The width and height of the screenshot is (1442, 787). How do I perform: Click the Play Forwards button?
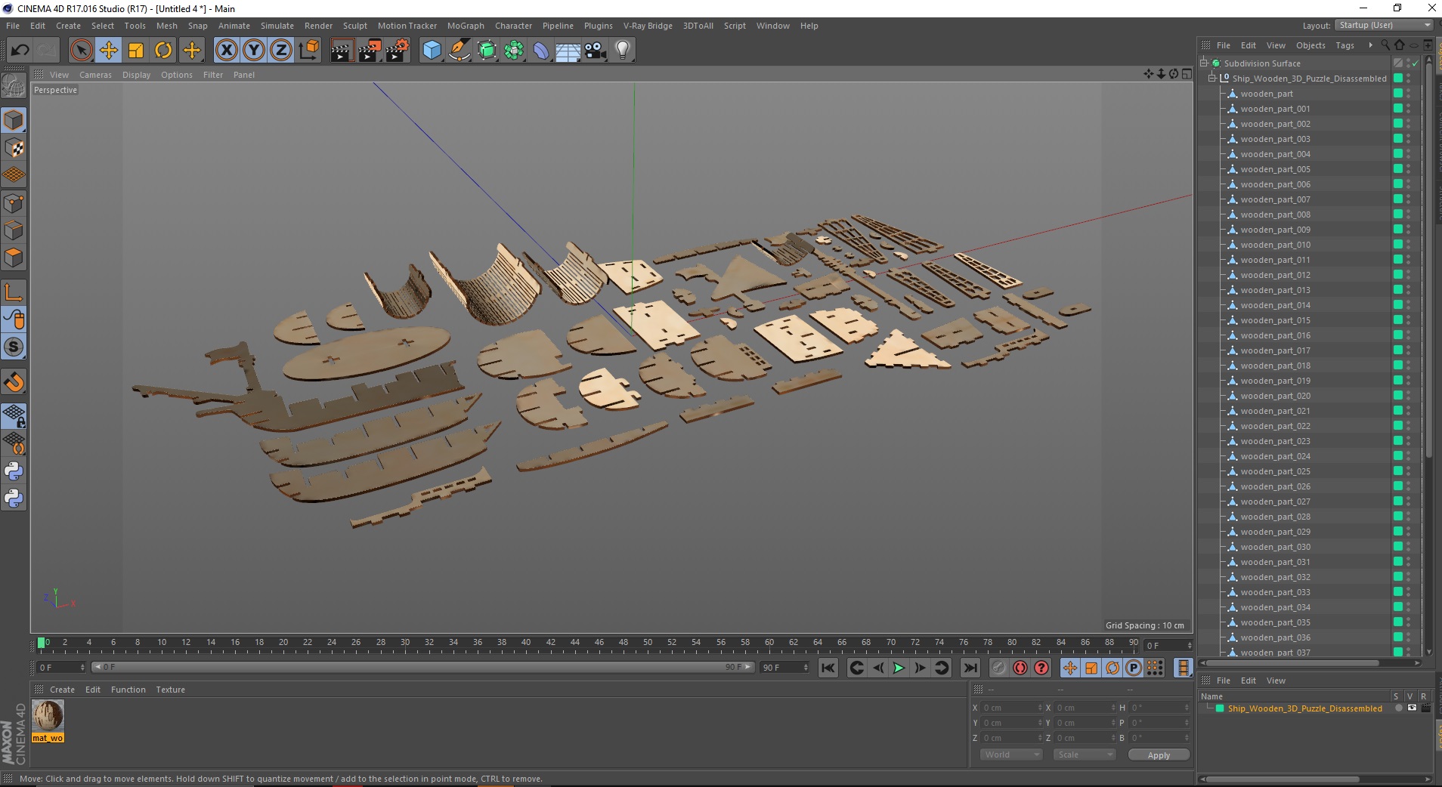[899, 668]
